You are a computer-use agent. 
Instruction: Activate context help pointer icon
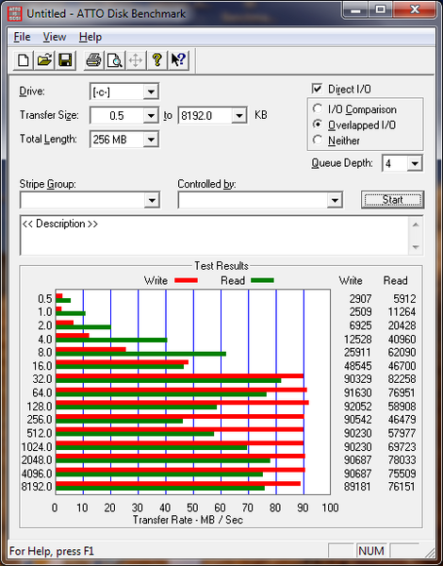[178, 60]
